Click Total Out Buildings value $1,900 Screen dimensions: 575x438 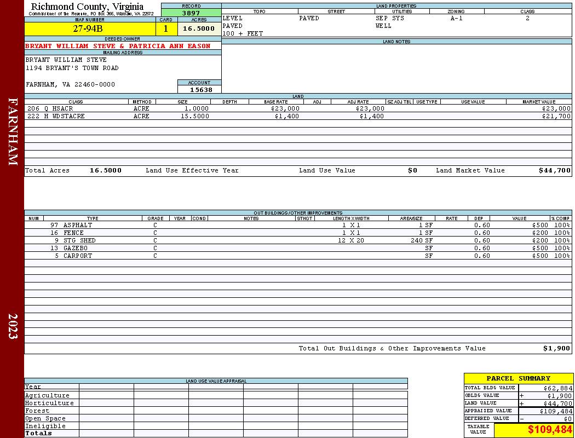(557, 349)
